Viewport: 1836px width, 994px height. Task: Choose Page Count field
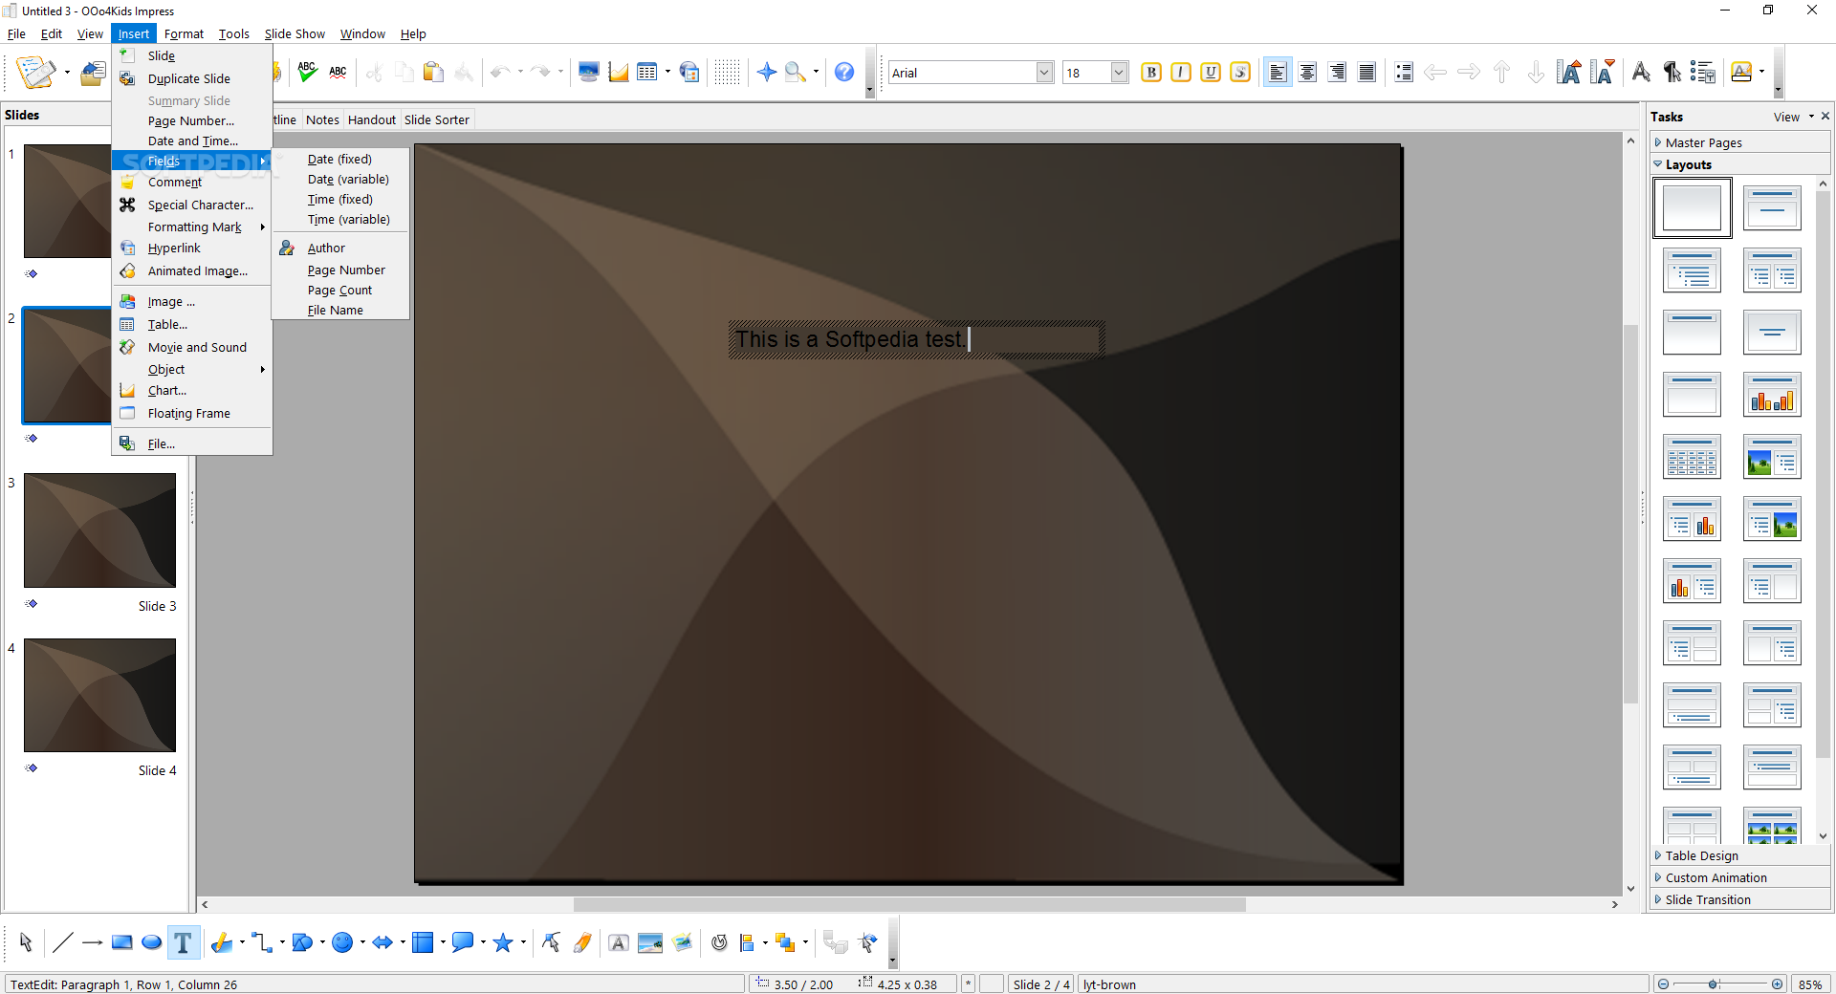(339, 290)
